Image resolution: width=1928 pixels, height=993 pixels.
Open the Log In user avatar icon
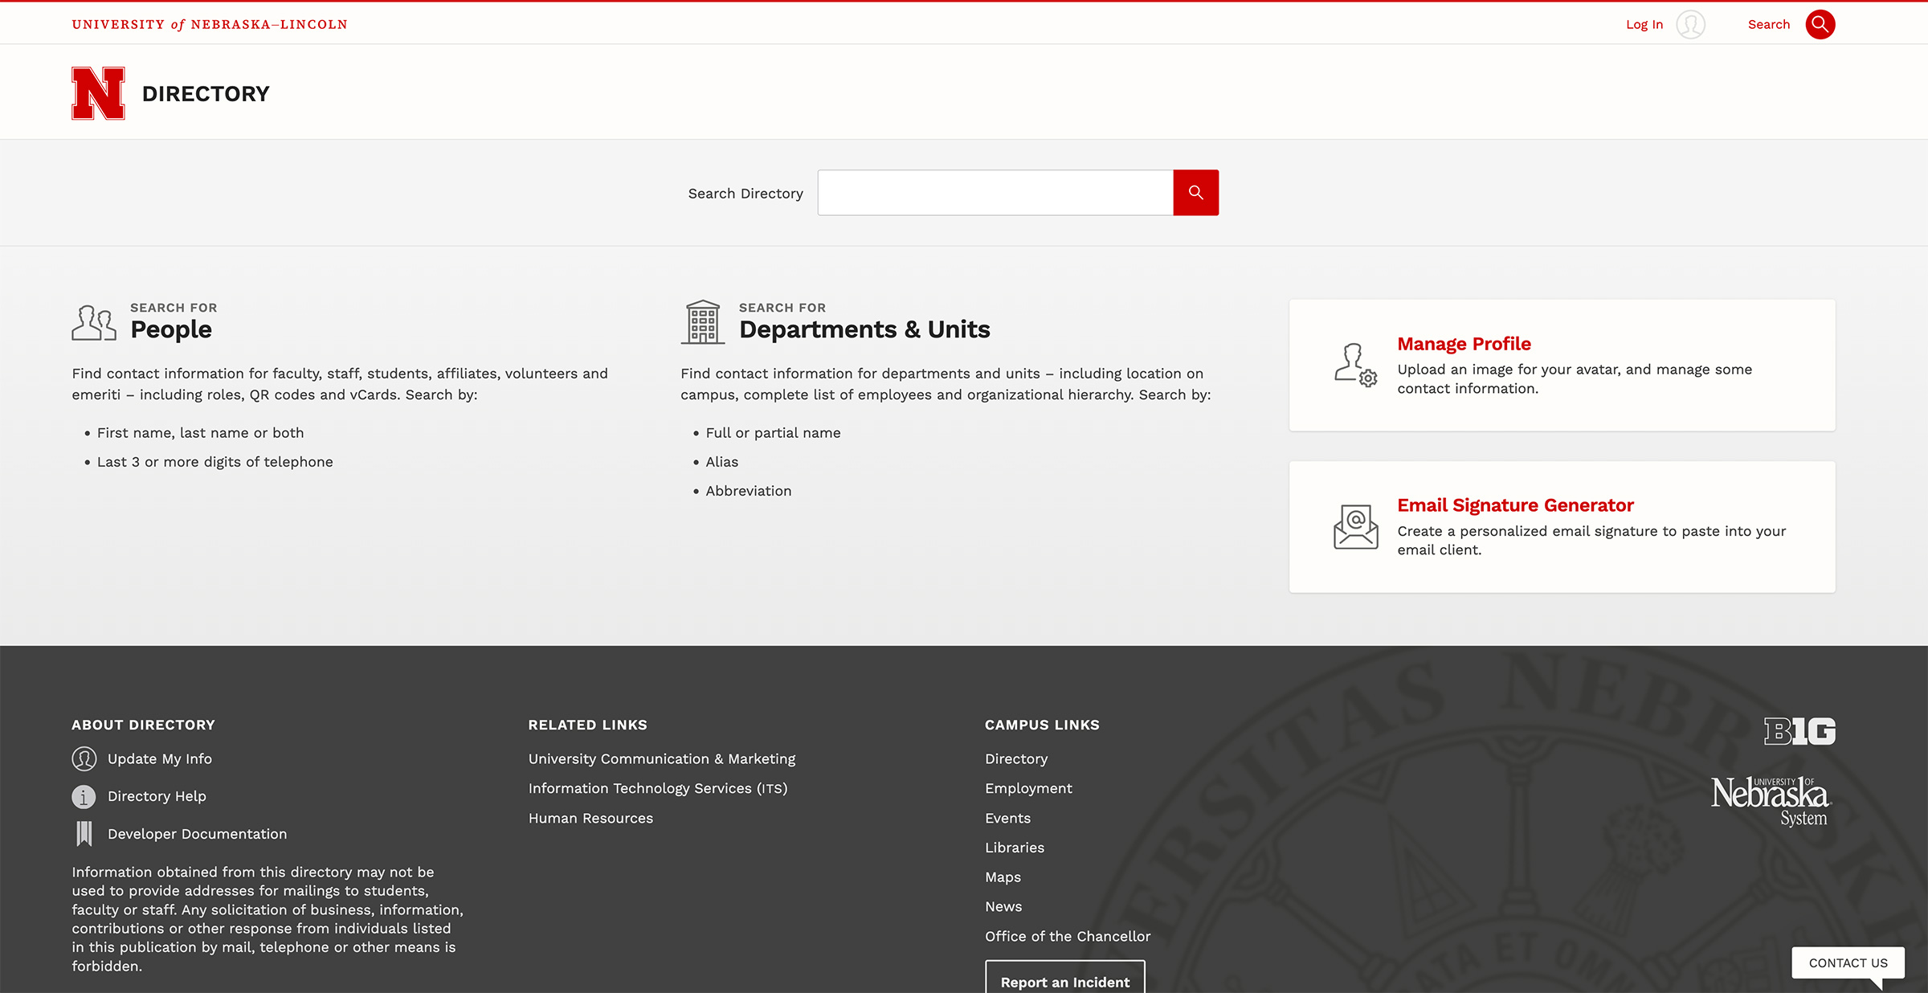(1690, 25)
